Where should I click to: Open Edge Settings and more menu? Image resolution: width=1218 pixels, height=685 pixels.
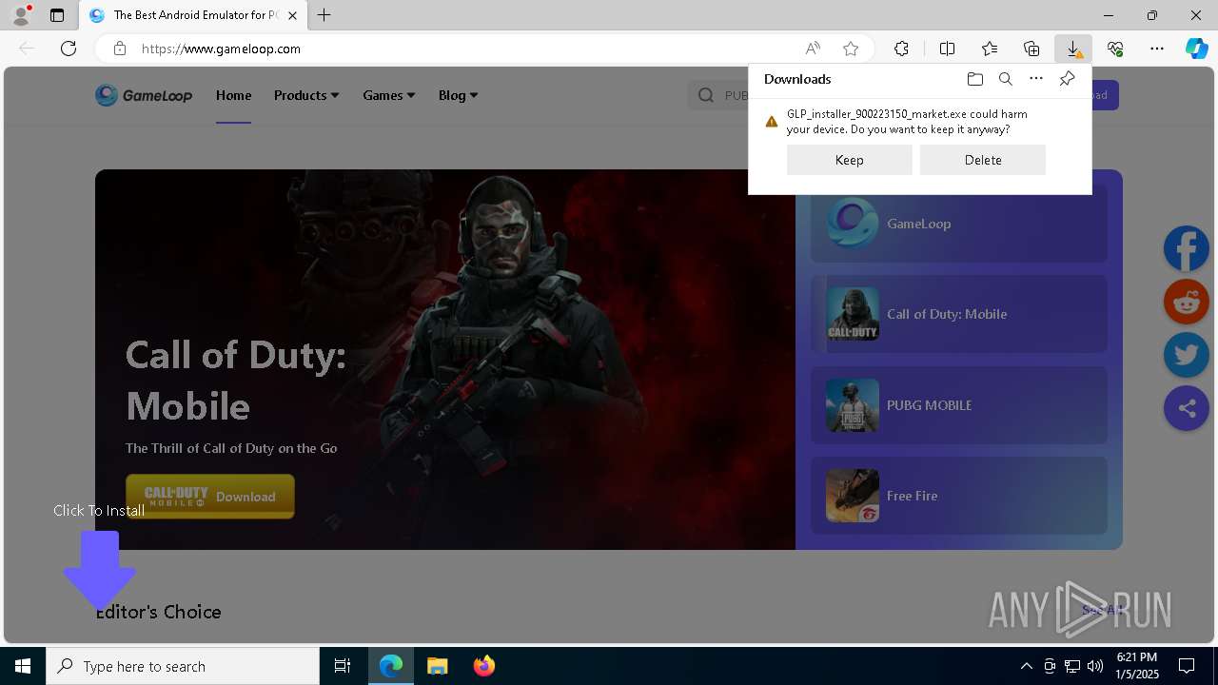1157,49
